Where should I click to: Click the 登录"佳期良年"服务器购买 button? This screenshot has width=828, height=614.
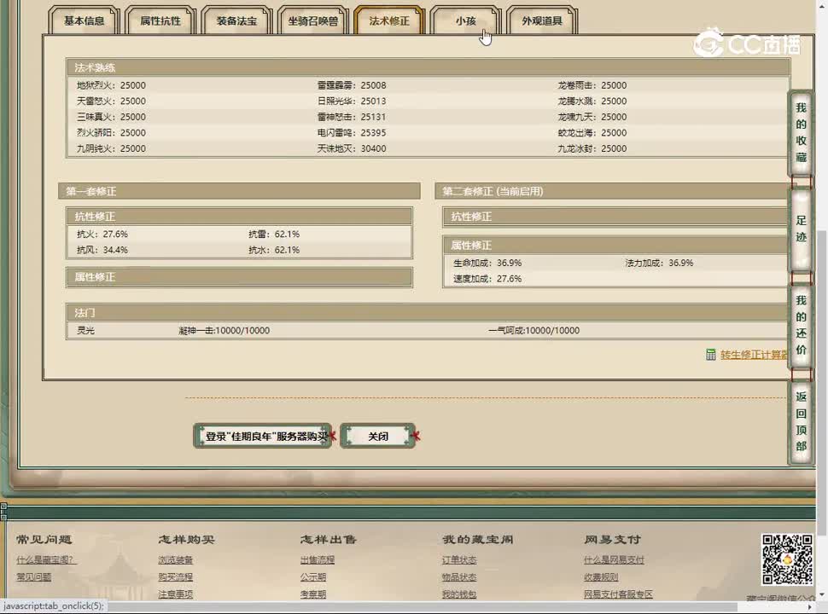point(263,436)
